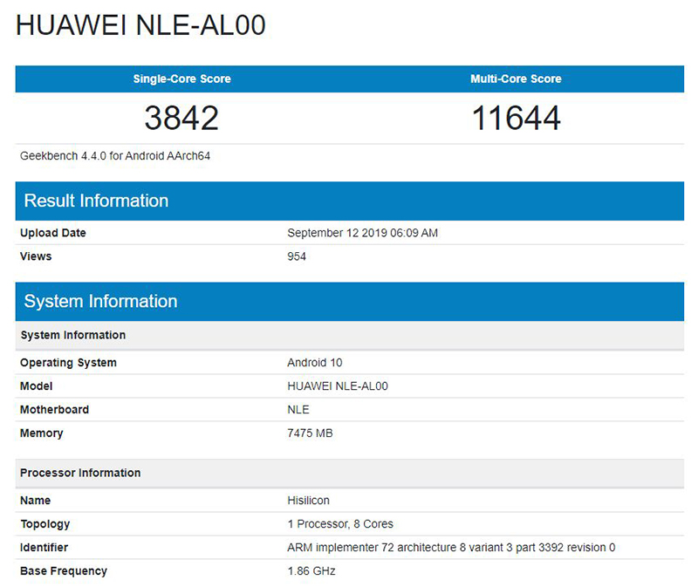Click the Processor Information subheading row
Screen dimensions: 698x587
pos(80,473)
